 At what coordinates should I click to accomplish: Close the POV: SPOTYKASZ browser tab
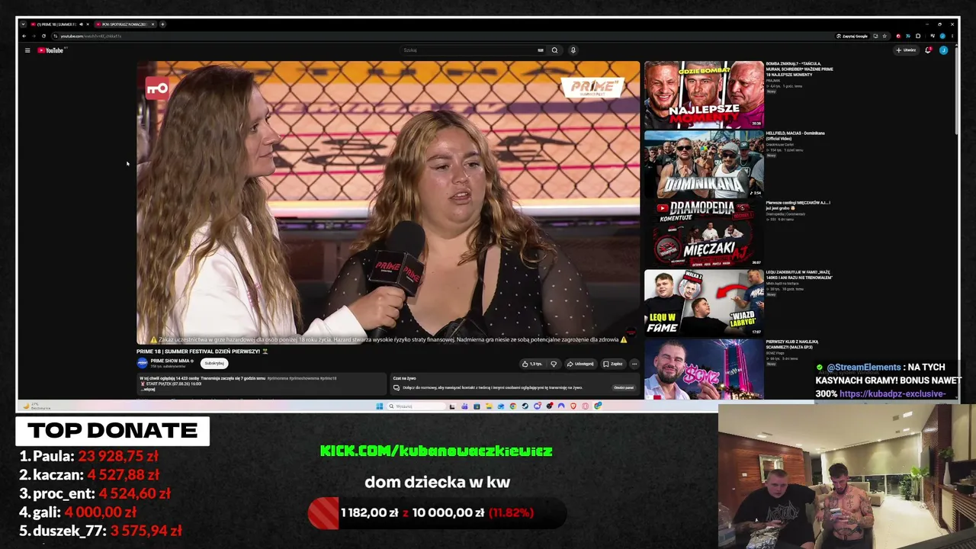152,24
